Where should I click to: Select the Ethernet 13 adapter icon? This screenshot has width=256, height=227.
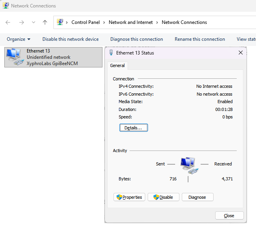[x=15, y=57]
